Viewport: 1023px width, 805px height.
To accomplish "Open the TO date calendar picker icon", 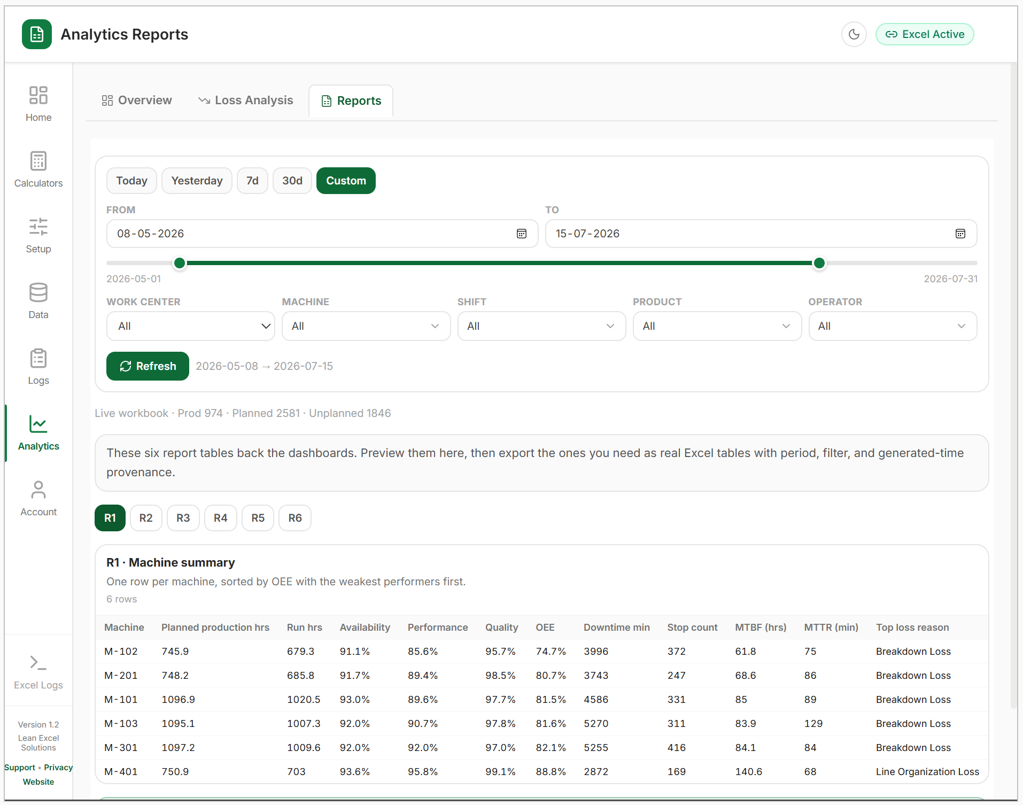I will click(x=960, y=234).
